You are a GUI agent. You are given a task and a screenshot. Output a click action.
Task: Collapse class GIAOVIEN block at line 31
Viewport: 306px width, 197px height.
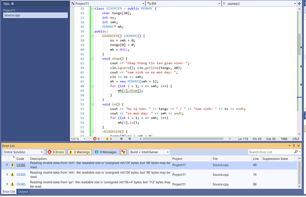pos(93,8)
